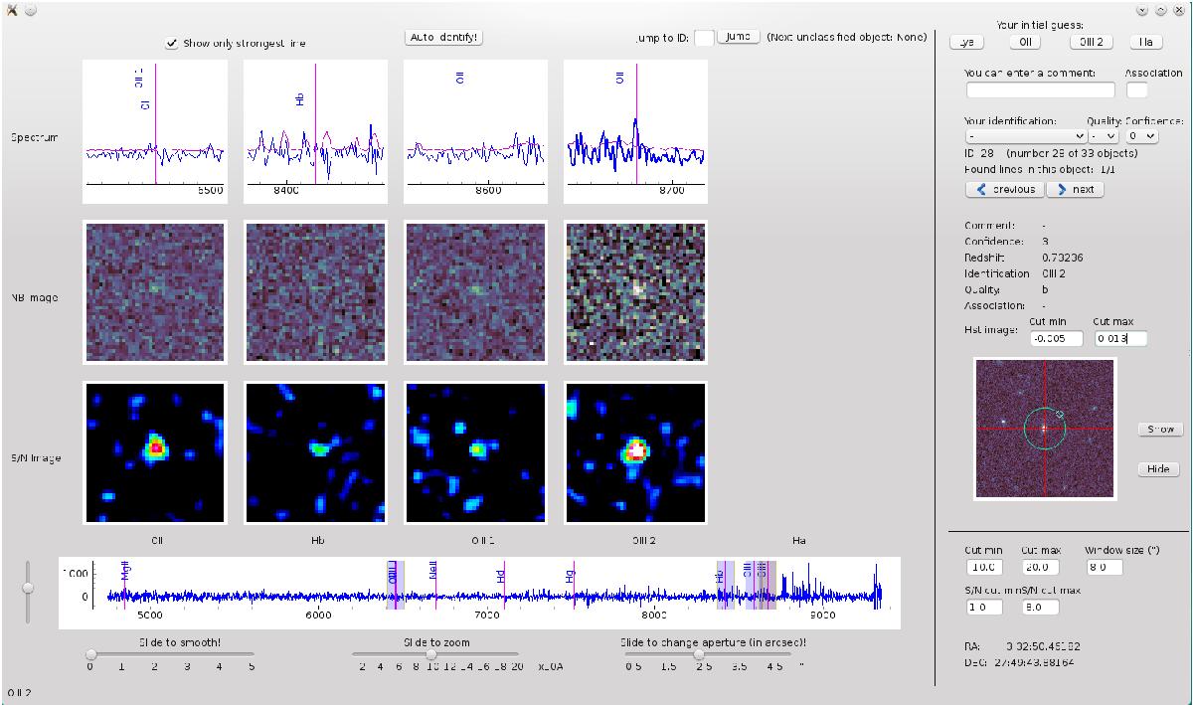Viewport: 1193px width, 705px height.
Task: Click the Jump to ID input box
Action: pyautogui.click(x=703, y=37)
